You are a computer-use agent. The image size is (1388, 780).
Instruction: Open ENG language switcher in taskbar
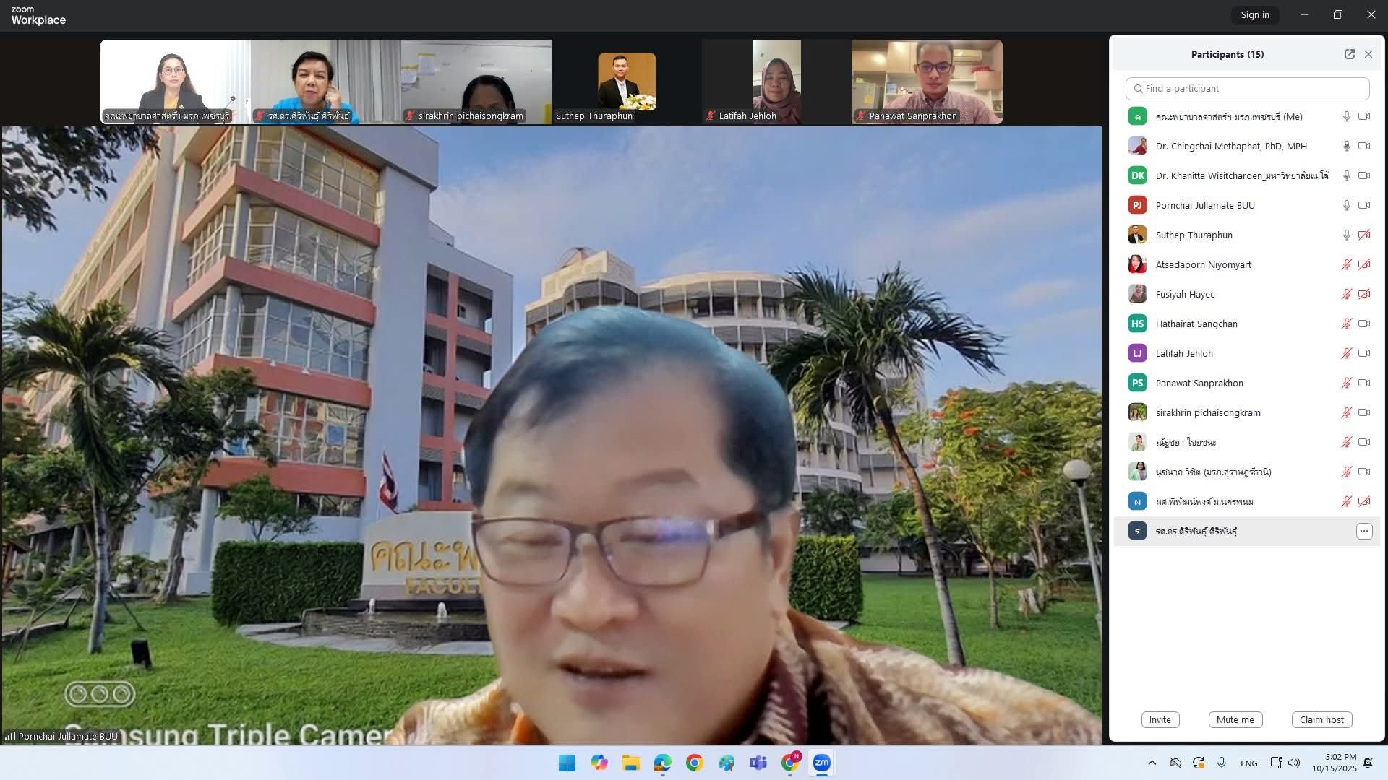point(1248,763)
